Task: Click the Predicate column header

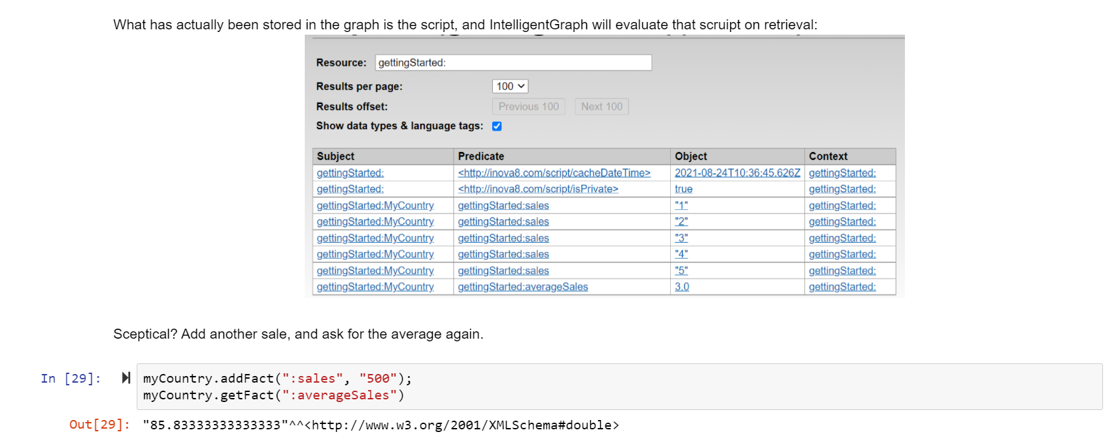Action: click(481, 156)
